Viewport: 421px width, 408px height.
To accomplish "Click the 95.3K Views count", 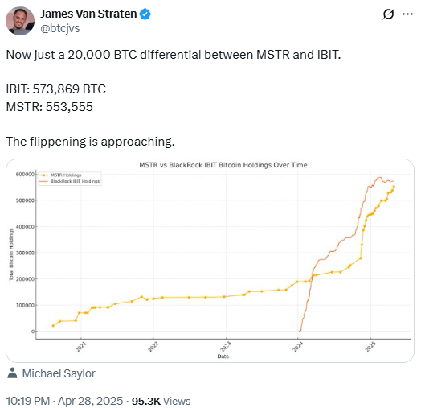I will 161,401.
